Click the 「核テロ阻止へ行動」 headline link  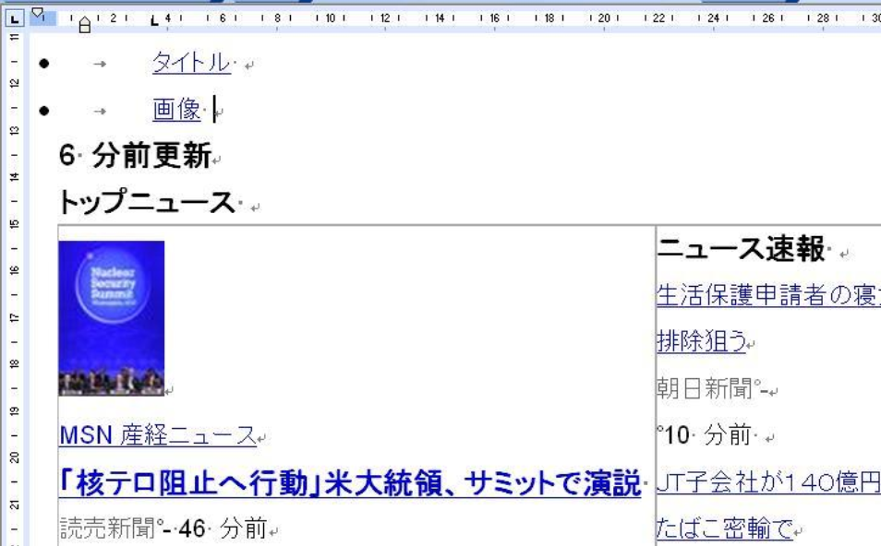(x=350, y=482)
